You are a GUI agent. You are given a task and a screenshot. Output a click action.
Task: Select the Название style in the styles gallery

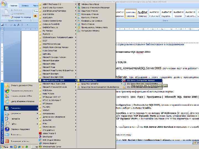142,14
